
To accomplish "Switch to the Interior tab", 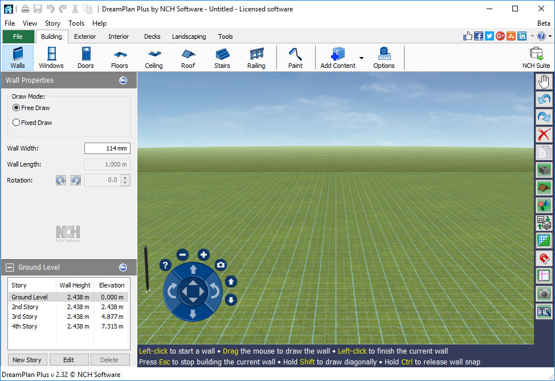I will 119,37.
